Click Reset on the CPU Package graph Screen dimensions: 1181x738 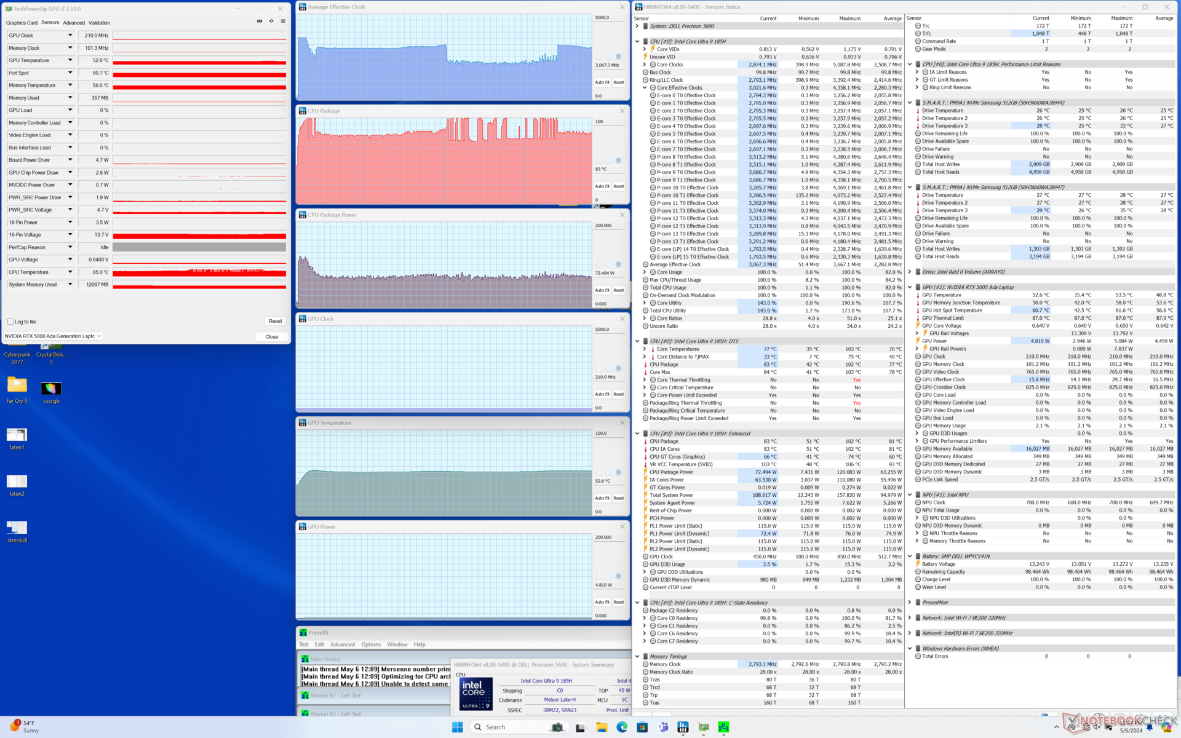(x=619, y=186)
